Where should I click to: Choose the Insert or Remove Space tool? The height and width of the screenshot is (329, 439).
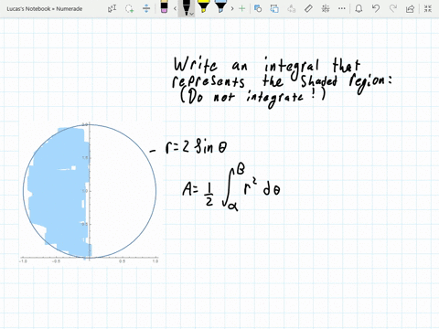click(146, 8)
